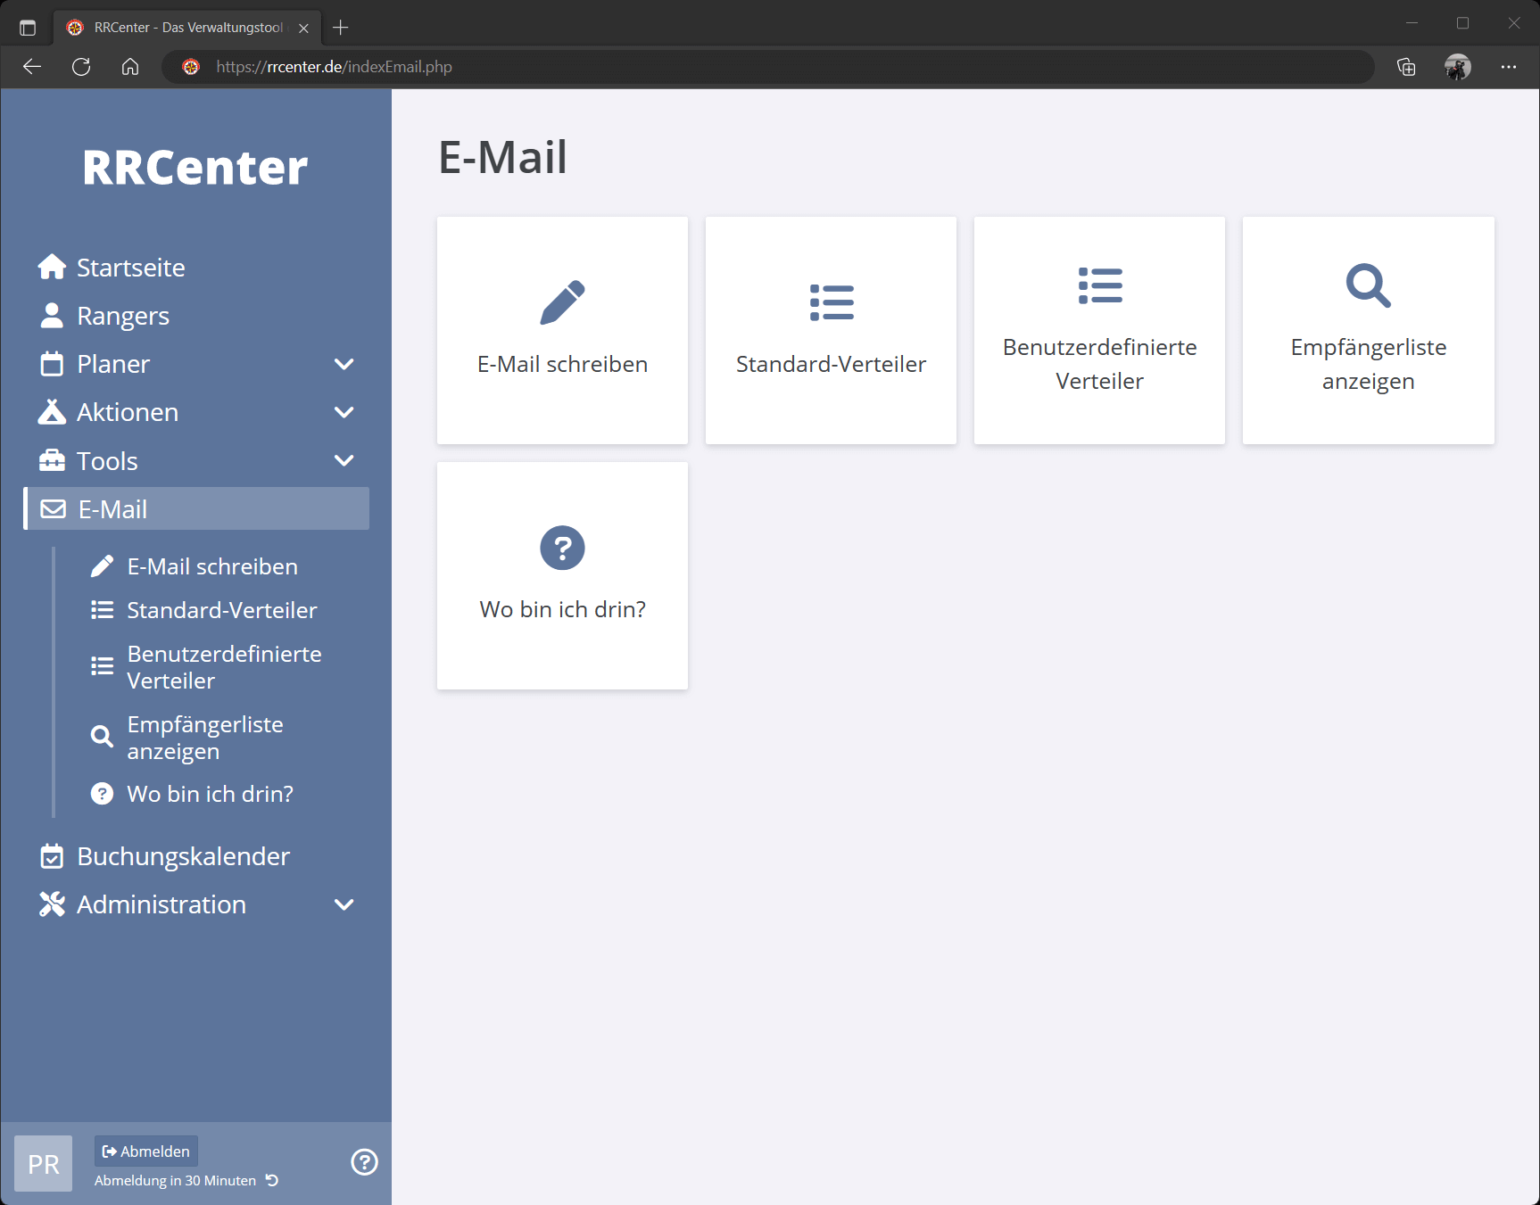This screenshot has width=1540, height=1205.
Task: Click the Benutzerdefinierte Verteiler list icon
Action: (1099, 286)
